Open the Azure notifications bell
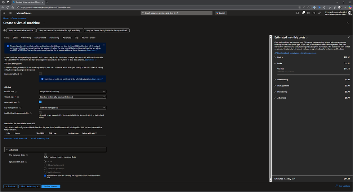Screen dimensions: 353x192 pyautogui.click(x=303, y=13)
